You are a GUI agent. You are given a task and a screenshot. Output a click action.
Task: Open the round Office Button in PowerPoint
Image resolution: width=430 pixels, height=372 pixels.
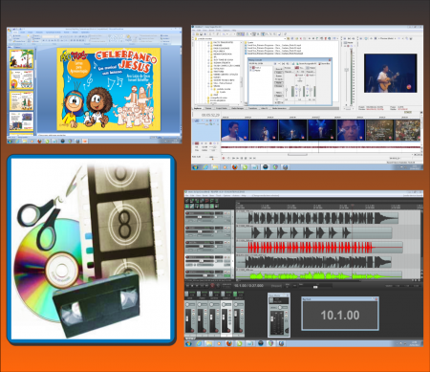click(x=10, y=31)
